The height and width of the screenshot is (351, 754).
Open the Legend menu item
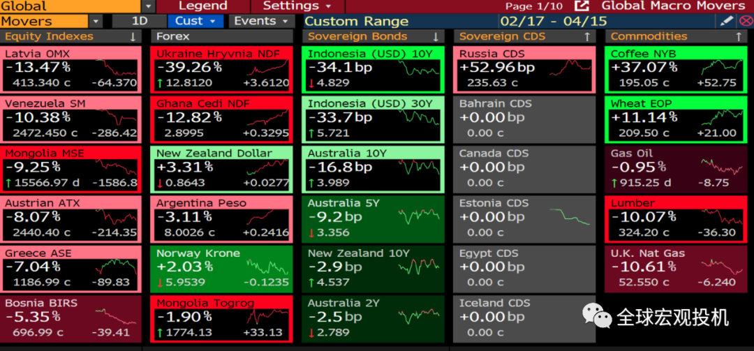[x=203, y=6]
